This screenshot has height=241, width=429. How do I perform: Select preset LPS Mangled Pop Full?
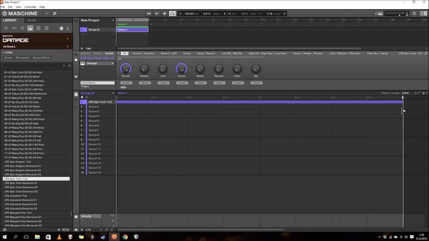coord(36,213)
